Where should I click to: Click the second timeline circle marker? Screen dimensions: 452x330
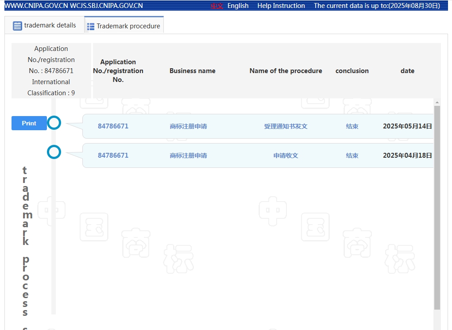click(54, 152)
